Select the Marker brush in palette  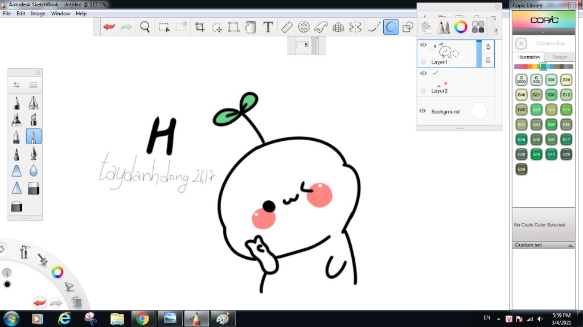[x=17, y=120]
